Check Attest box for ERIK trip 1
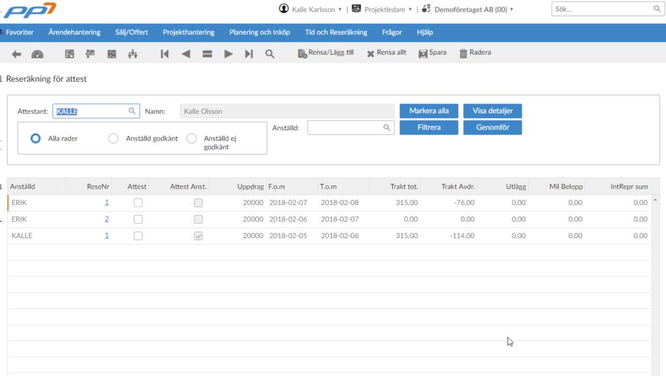This screenshot has width=666, height=376. click(x=138, y=203)
